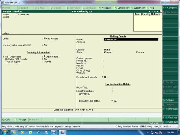Open Groups from the right sidebar
Viewport: 180px width, 135px height.
pos(170,100)
